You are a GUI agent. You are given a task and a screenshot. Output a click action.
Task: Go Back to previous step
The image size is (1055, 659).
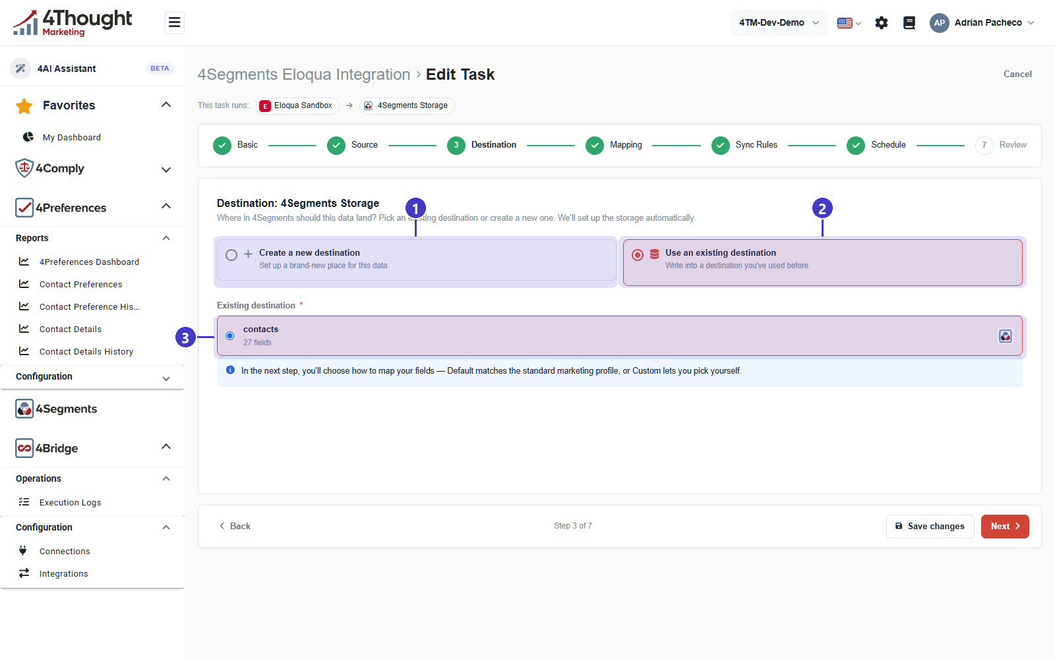(235, 527)
